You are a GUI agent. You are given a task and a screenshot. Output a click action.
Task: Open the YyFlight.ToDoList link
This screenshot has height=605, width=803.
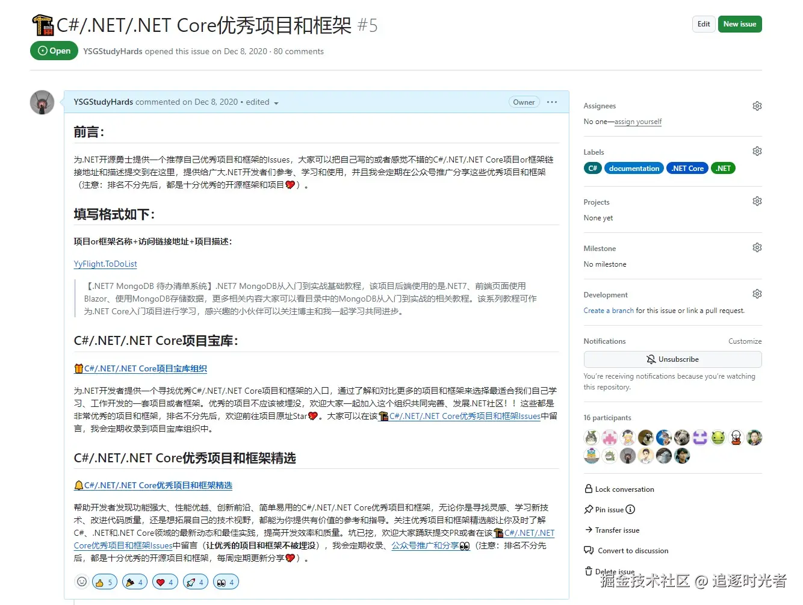click(x=105, y=264)
